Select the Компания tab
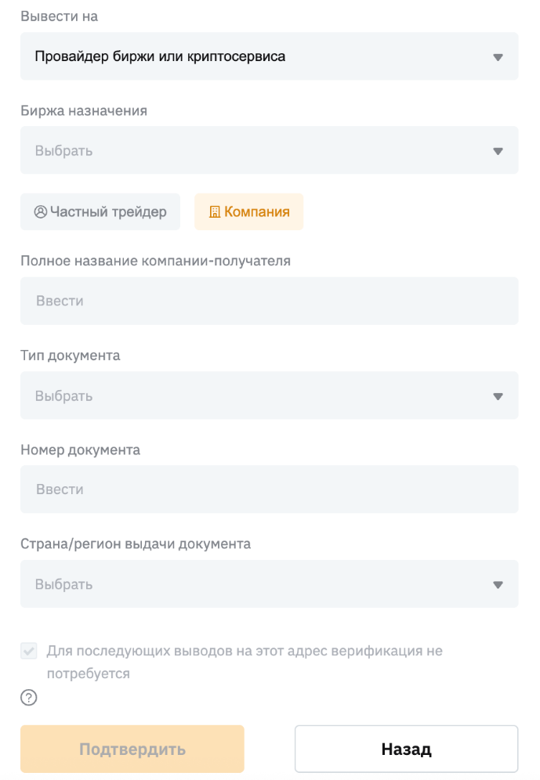The width and height of the screenshot is (540, 780). tap(249, 212)
